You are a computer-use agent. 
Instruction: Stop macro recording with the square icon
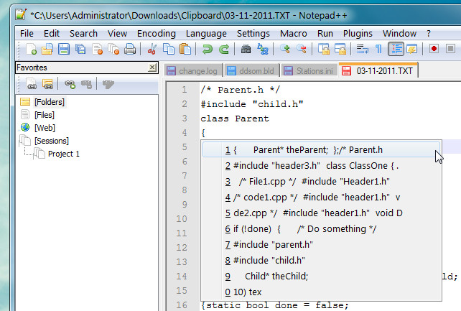point(450,49)
